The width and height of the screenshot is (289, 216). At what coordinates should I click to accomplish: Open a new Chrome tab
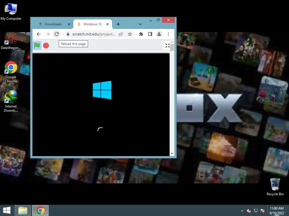[x=118, y=24]
